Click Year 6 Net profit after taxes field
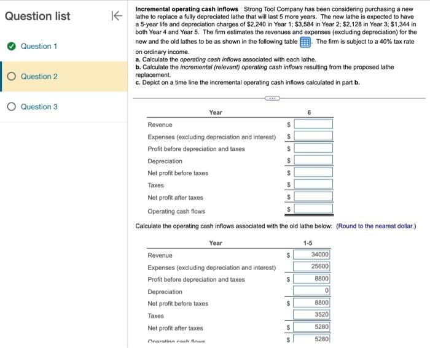Viewport: 430px width, 348px height. pos(313,196)
